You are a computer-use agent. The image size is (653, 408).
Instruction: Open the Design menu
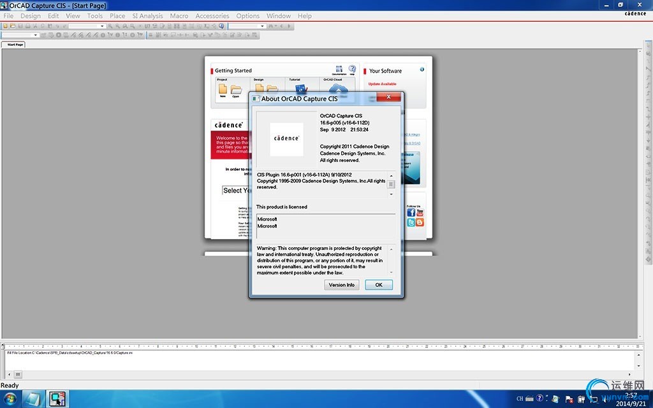(x=31, y=16)
